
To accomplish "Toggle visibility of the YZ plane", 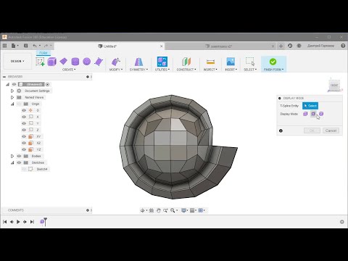I will (24, 149).
